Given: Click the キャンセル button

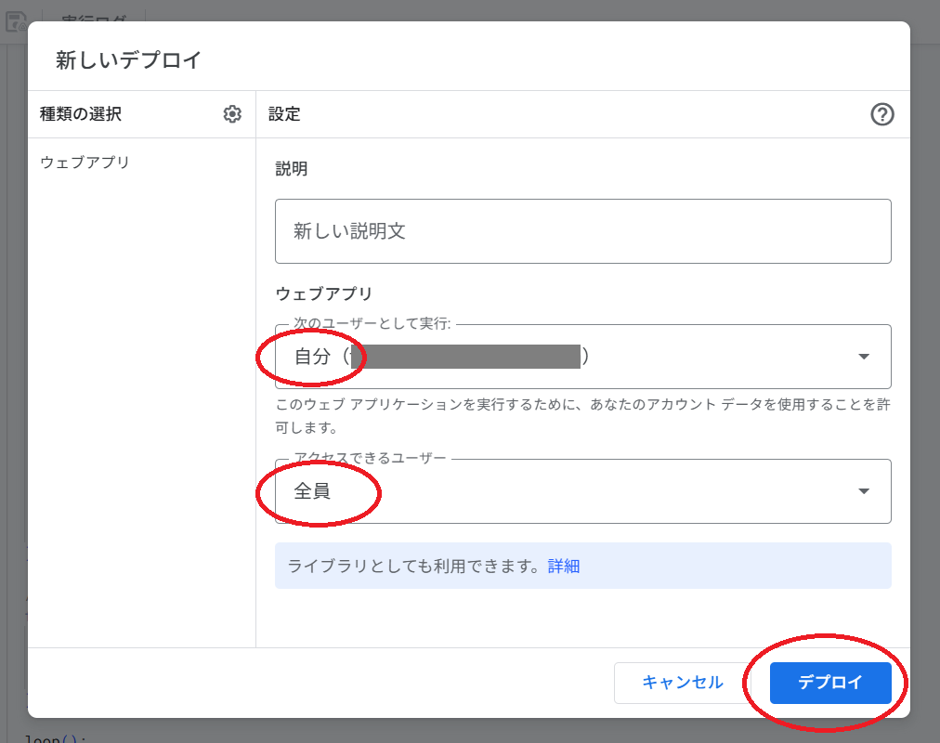Looking at the screenshot, I should click(x=682, y=683).
